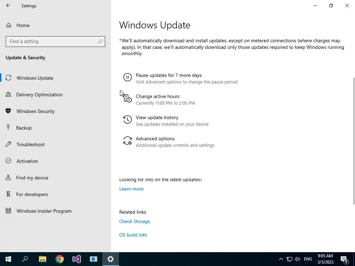Open Delivery Optimization page

click(39, 95)
